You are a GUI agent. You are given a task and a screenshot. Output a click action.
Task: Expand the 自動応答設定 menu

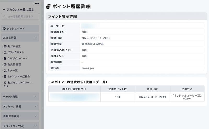pos(36,116)
